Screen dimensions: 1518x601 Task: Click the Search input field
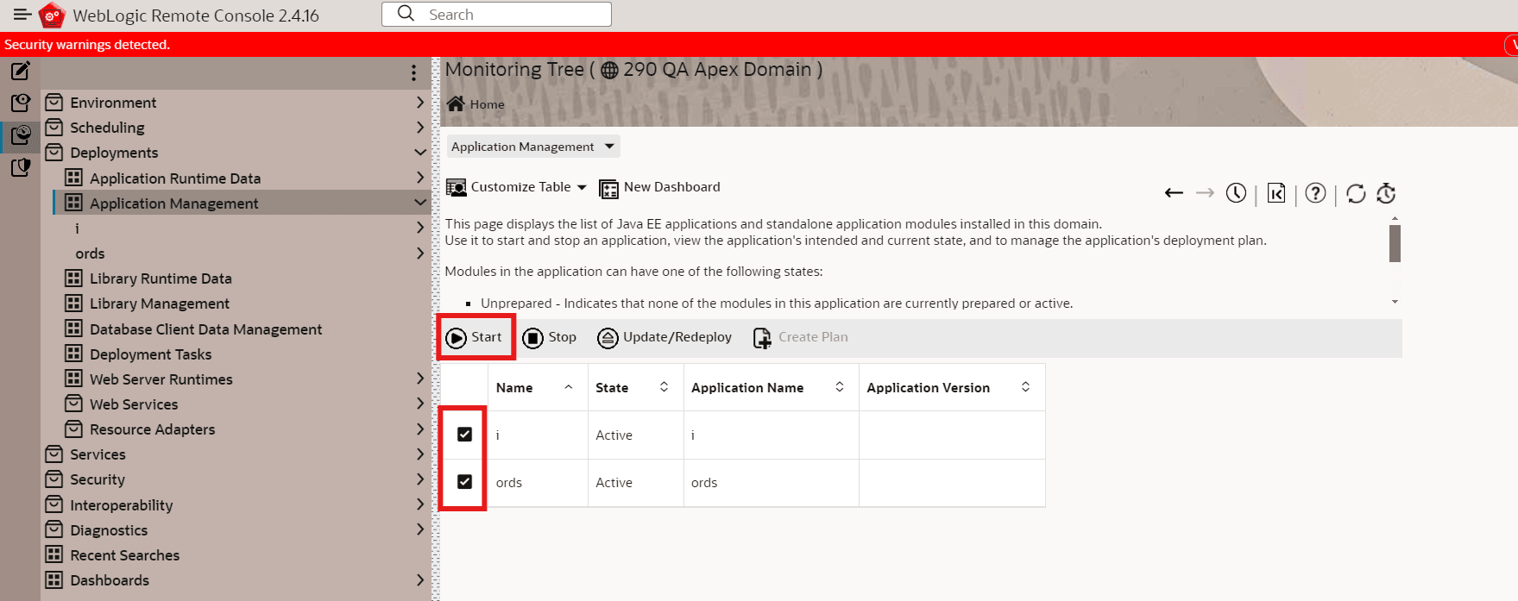(x=496, y=15)
